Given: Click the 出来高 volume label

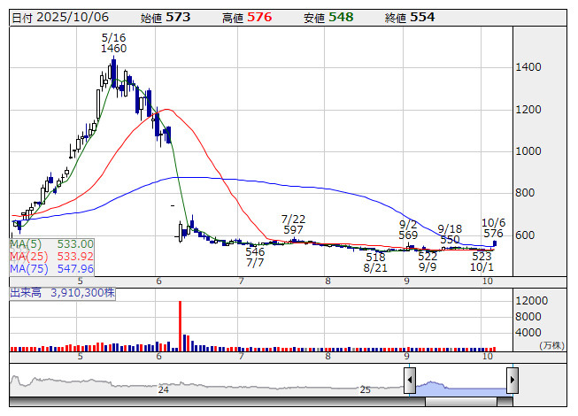Looking at the screenshot, I should click(27, 291).
